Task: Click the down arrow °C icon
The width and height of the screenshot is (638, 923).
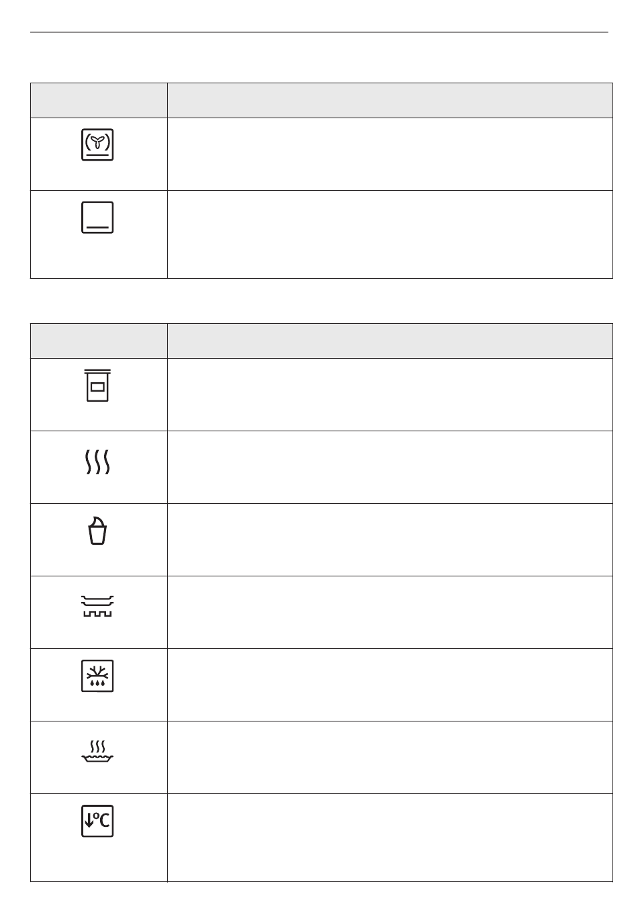Action: tap(97, 820)
